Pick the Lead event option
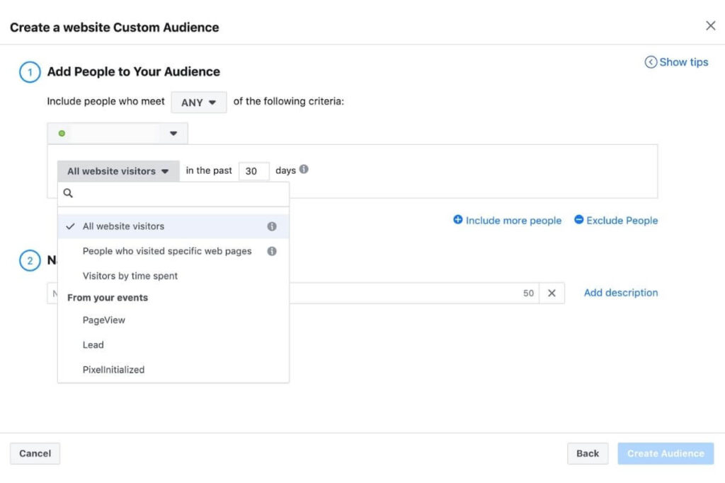The image size is (725, 483). (x=93, y=345)
